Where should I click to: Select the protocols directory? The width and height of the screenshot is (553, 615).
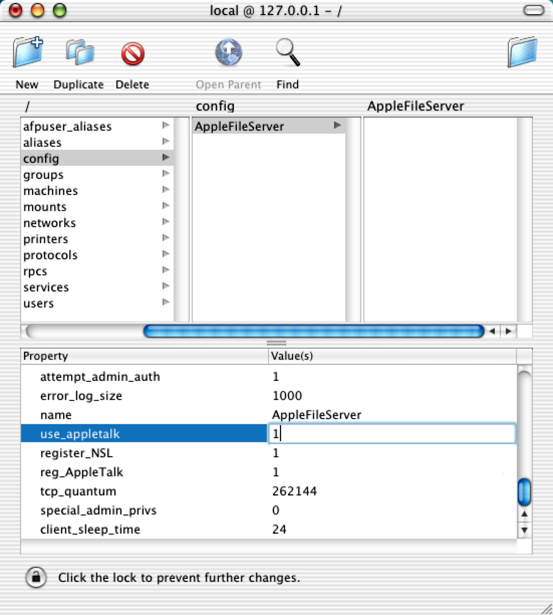click(x=97, y=255)
